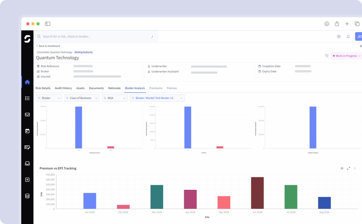Expand the MGA filter dropdown

pos(115,98)
